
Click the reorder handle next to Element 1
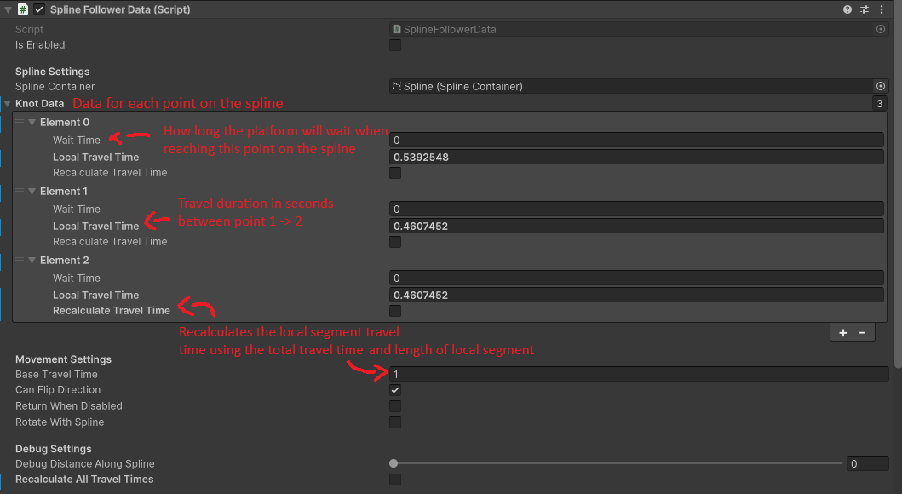point(19,191)
